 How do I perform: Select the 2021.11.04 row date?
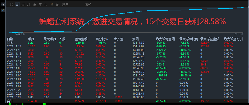pyautogui.click(x=14, y=79)
